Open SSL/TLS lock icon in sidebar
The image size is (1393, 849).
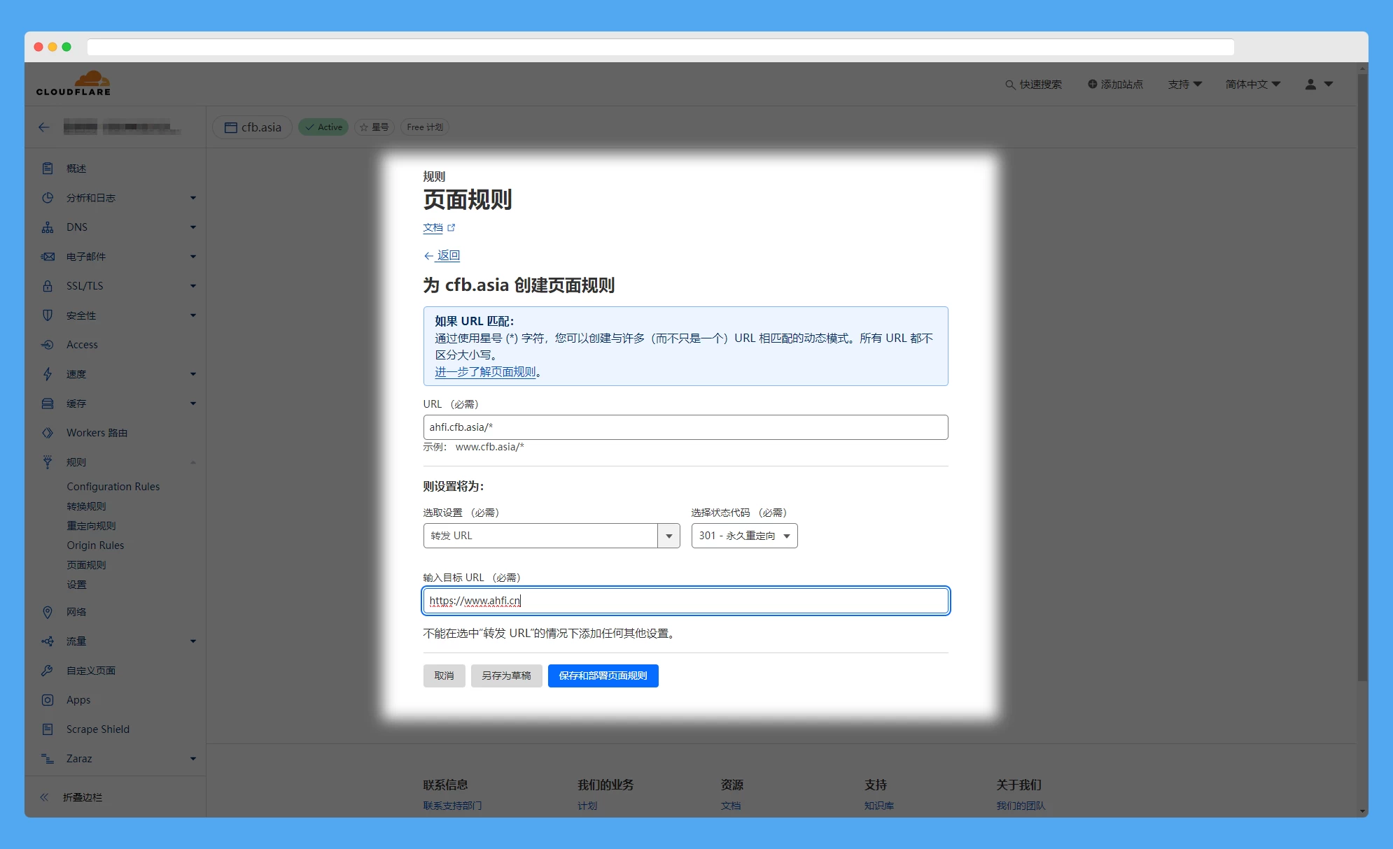[48, 286]
